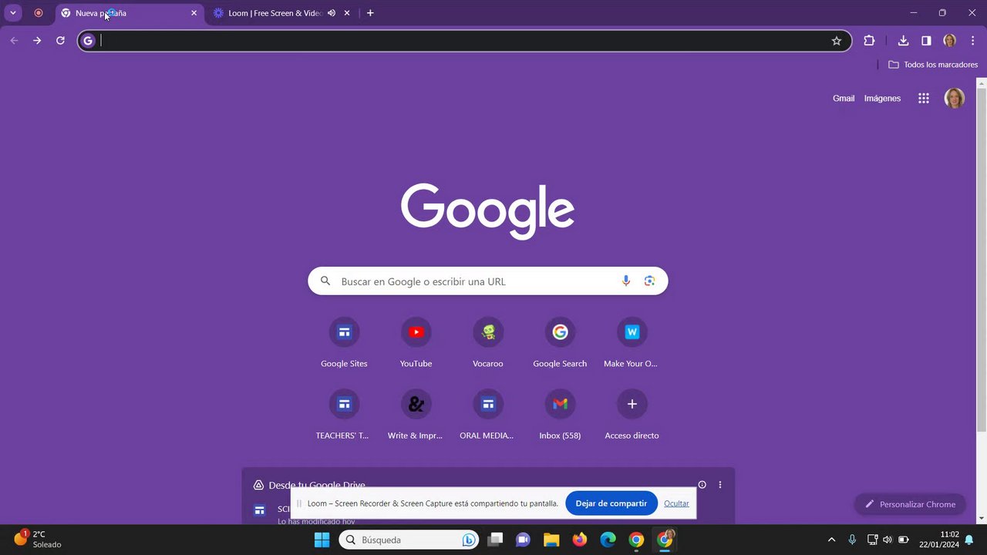The width and height of the screenshot is (987, 555).
Task: Open the Inbox (558) shortcut
Action: click(x=560, y=415)
